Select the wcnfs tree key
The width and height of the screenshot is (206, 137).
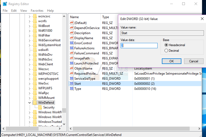point(42,21)
